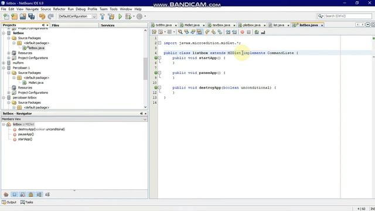The height and width of the screenshot is (211, 375).
Task: Toggle Show Inherited Members in Navigator
Action: point(6,195)
